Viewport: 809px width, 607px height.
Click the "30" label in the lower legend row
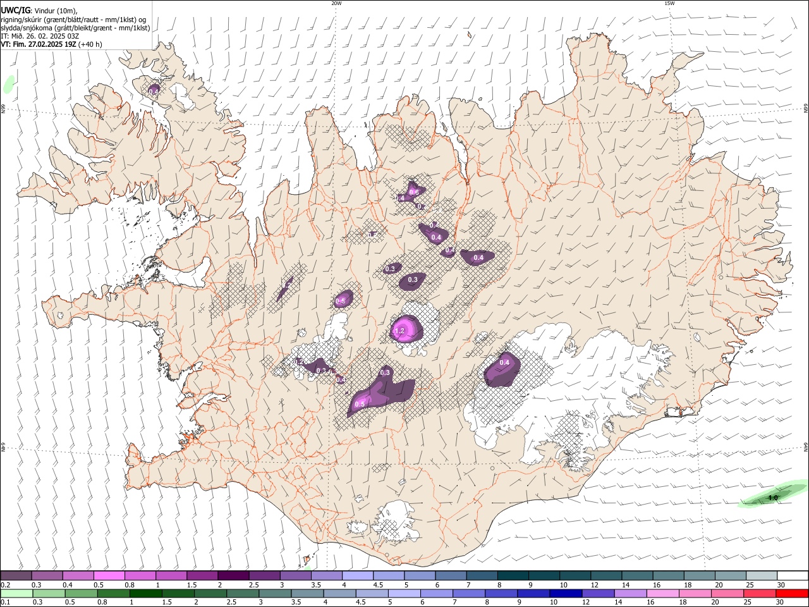[781, 603]
